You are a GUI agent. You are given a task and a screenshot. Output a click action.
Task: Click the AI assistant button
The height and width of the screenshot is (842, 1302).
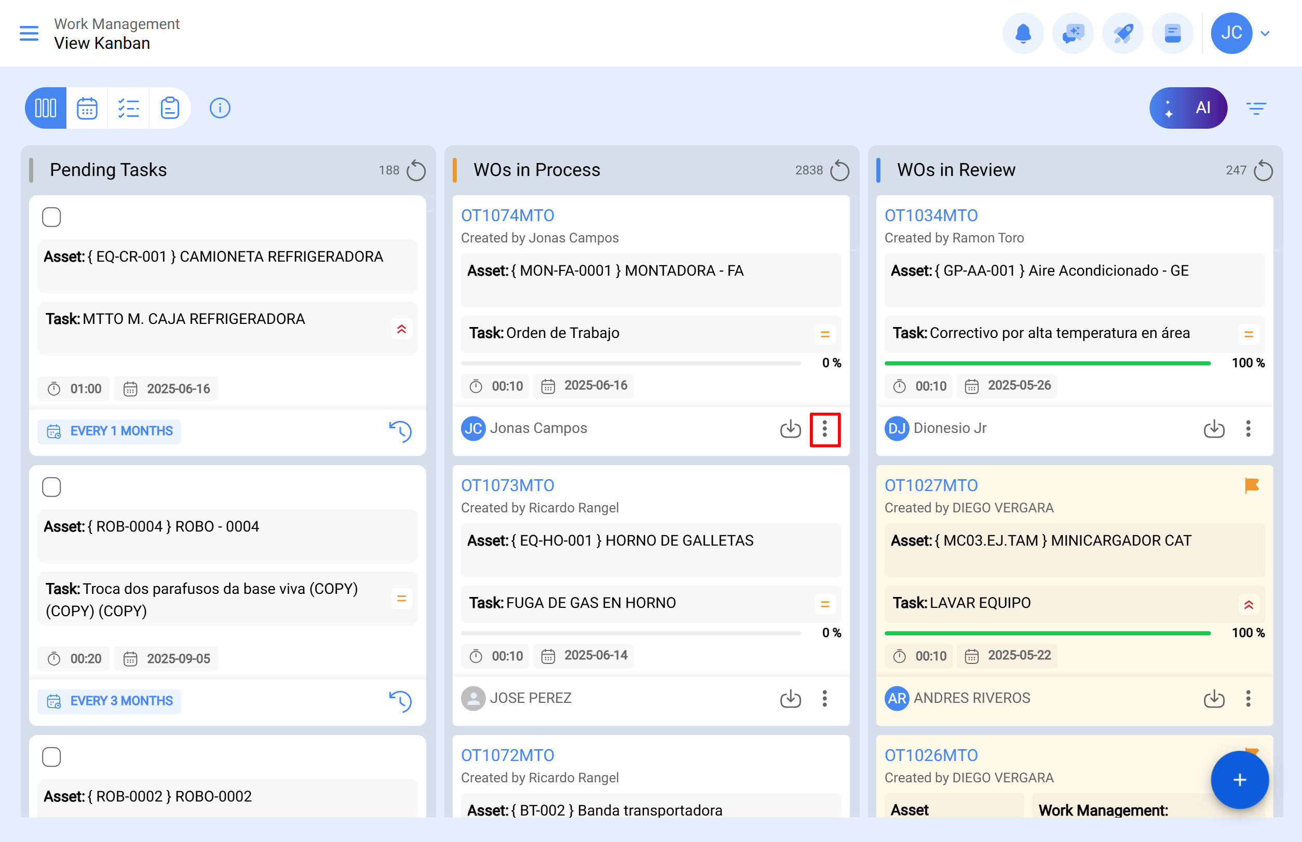[x=1188, y=107]
